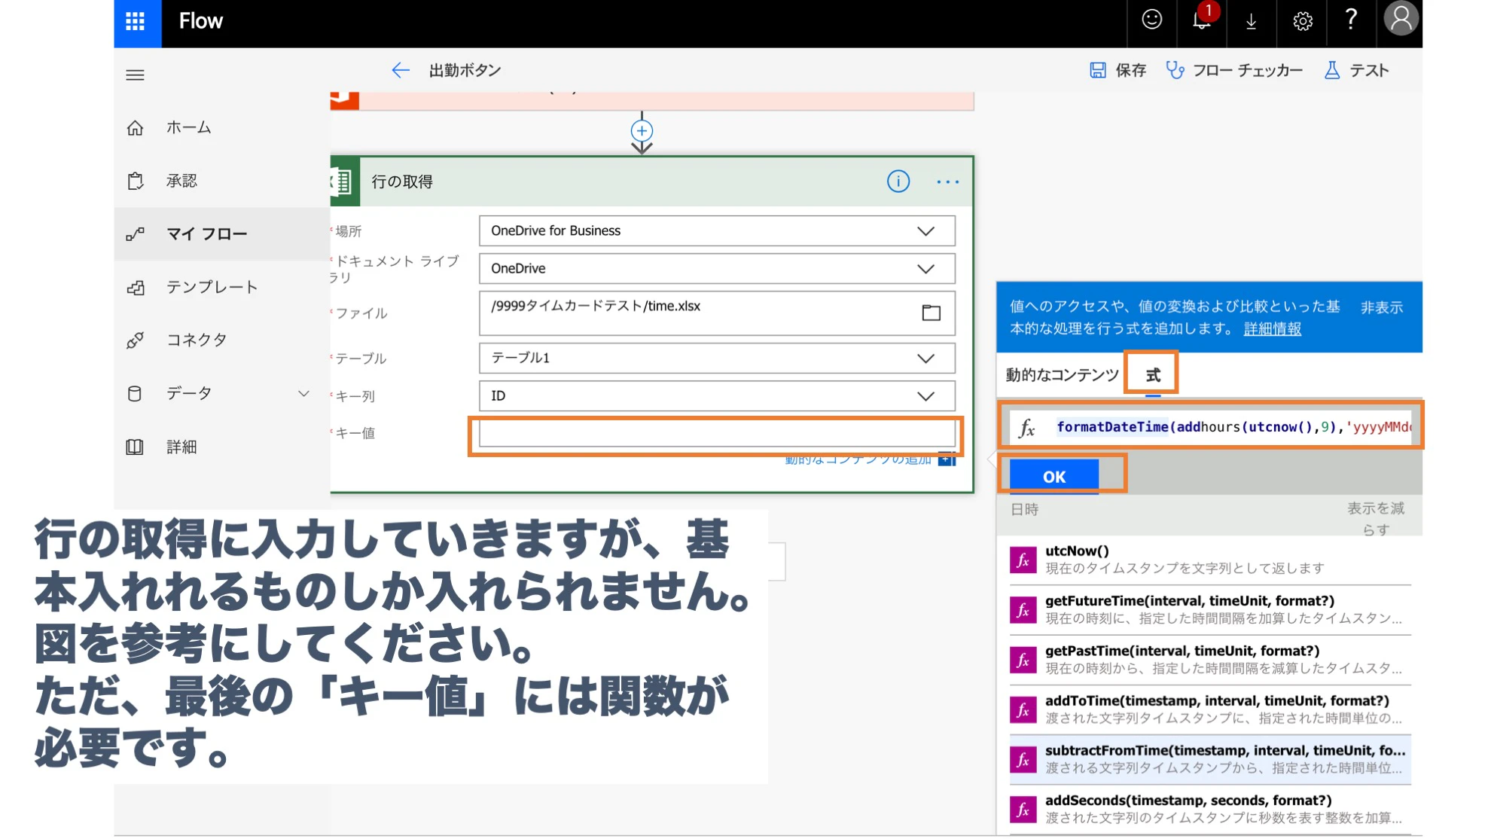Expand the データ sidebar section
Viewport: 1491px width, 839px height.
click(303, 393)
